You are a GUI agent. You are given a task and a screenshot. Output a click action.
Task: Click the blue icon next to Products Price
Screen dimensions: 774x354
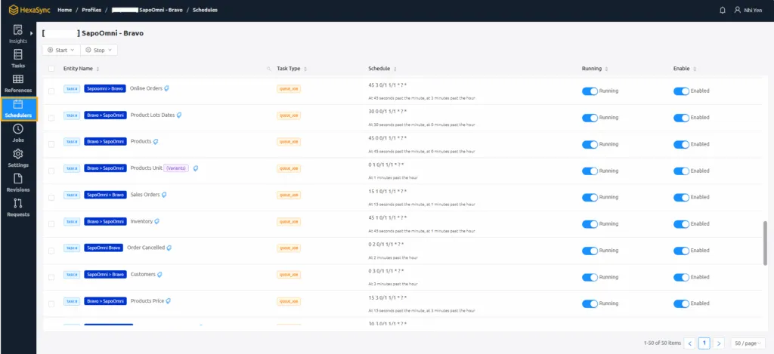(169, 300)
